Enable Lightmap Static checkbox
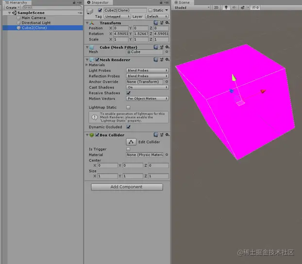This screenshot has width=302, height=264. tap(128, 107)
